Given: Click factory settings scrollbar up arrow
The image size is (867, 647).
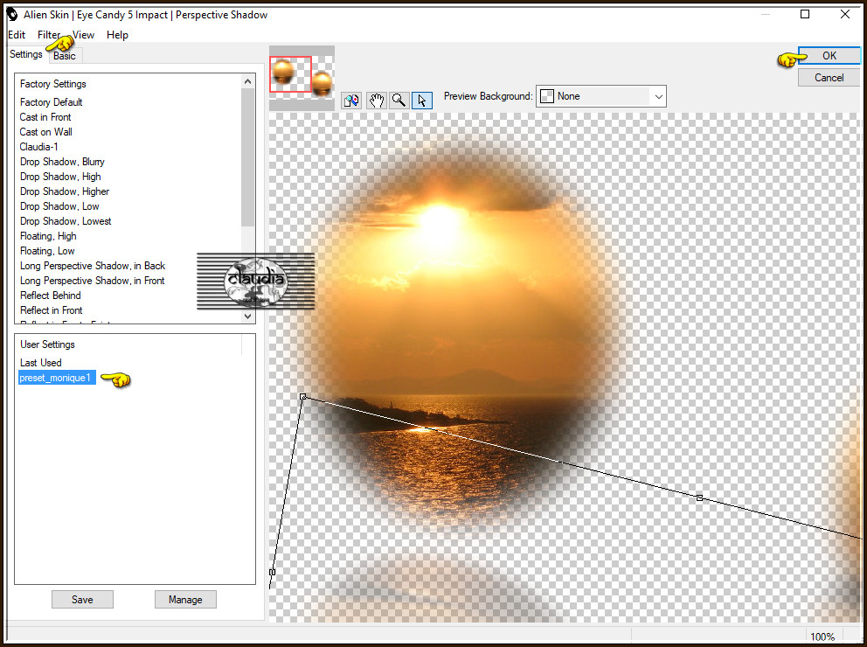Looking at the screenshot, I should 247,81.
